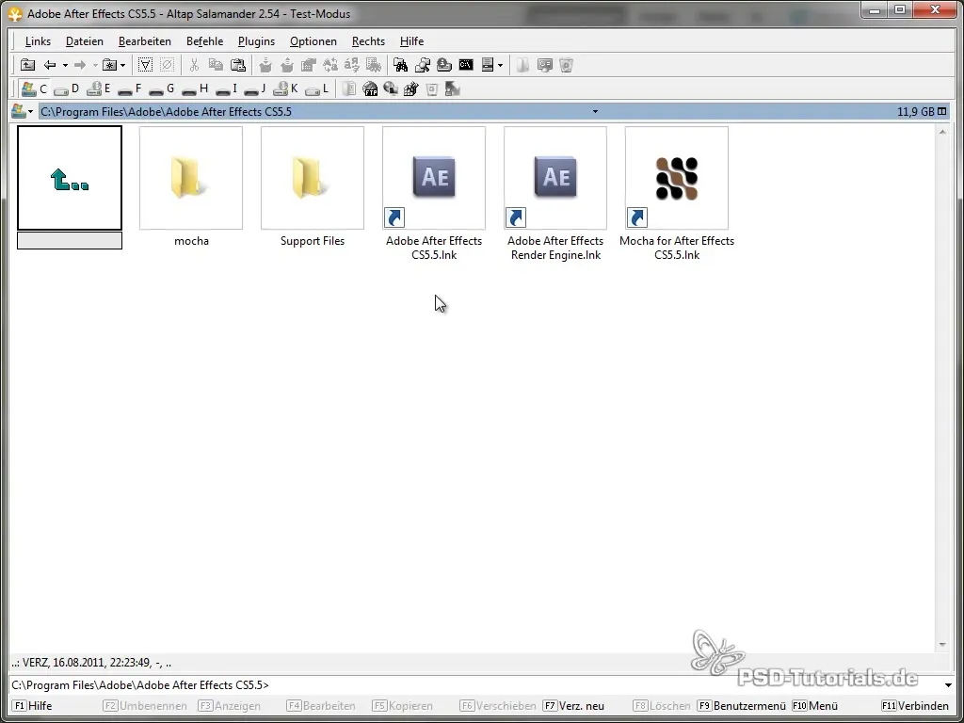Switch to drive L
Screen dimensions: 964x723
click(317, 89)
